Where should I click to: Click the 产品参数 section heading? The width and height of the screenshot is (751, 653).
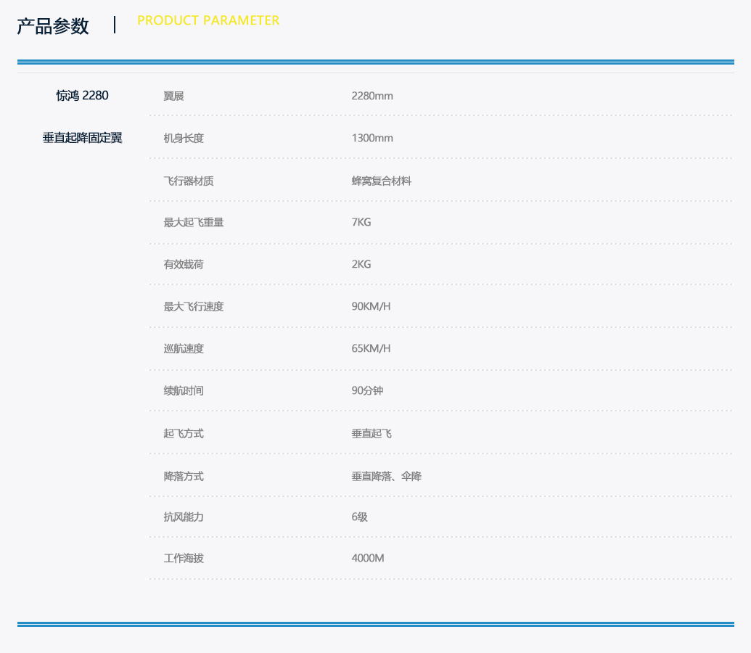(x=53, y=26)
